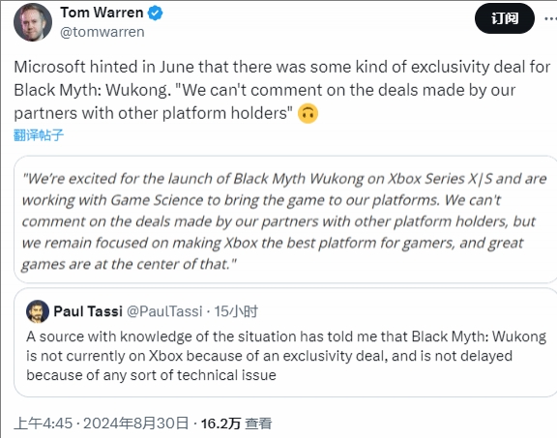
Task: Click the 15小时 timestamp on quoted tweet
Action: (236, 311)
